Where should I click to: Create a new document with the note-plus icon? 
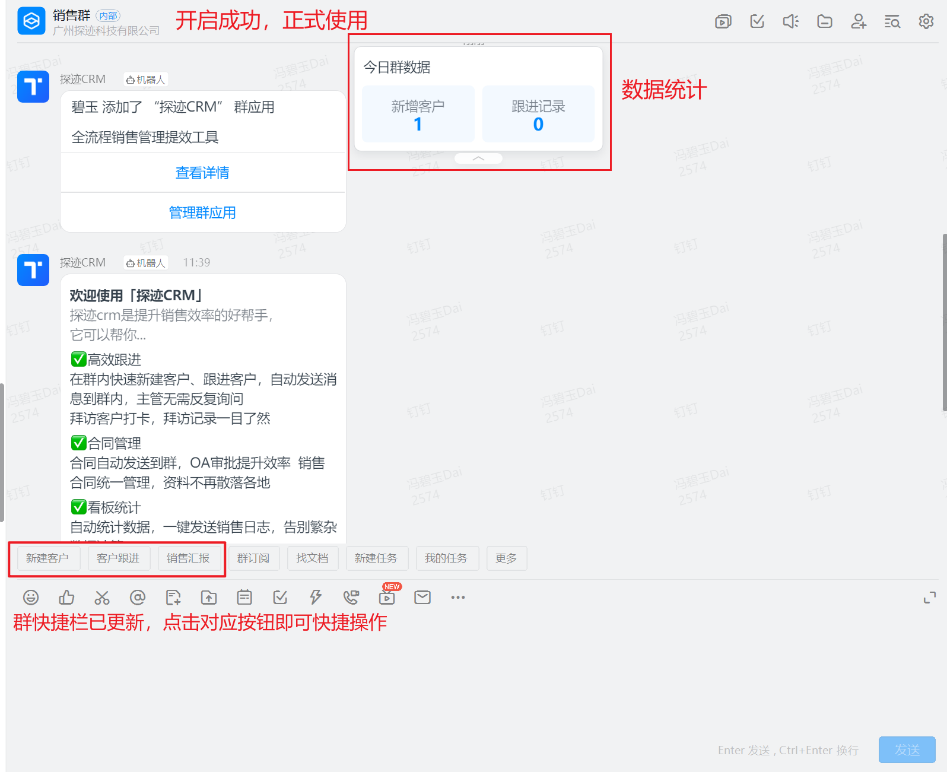173,597
